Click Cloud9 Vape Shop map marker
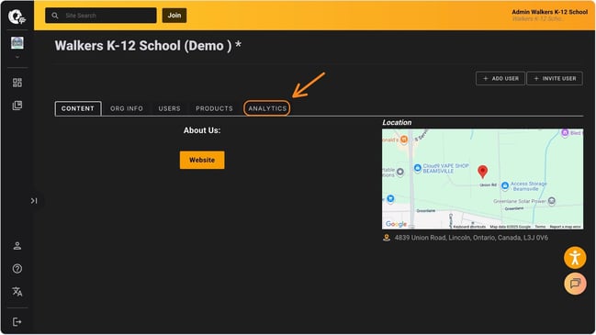This screenshot has width=596, height=335. (x=417, y=167)
